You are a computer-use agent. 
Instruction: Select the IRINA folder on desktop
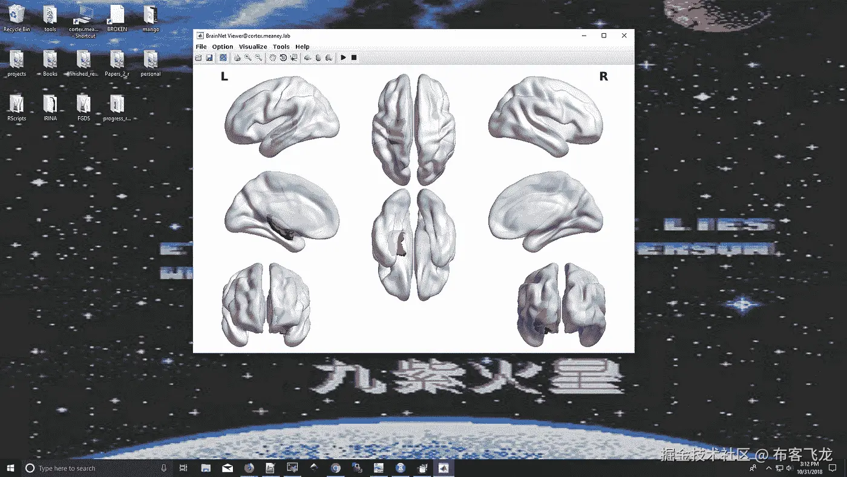(50, 108)
